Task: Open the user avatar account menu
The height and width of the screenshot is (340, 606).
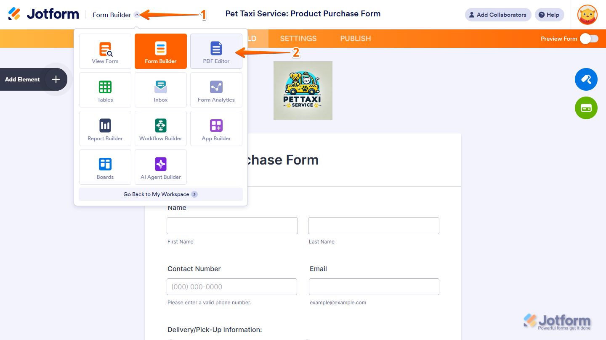Action: (x=587, y=15)
